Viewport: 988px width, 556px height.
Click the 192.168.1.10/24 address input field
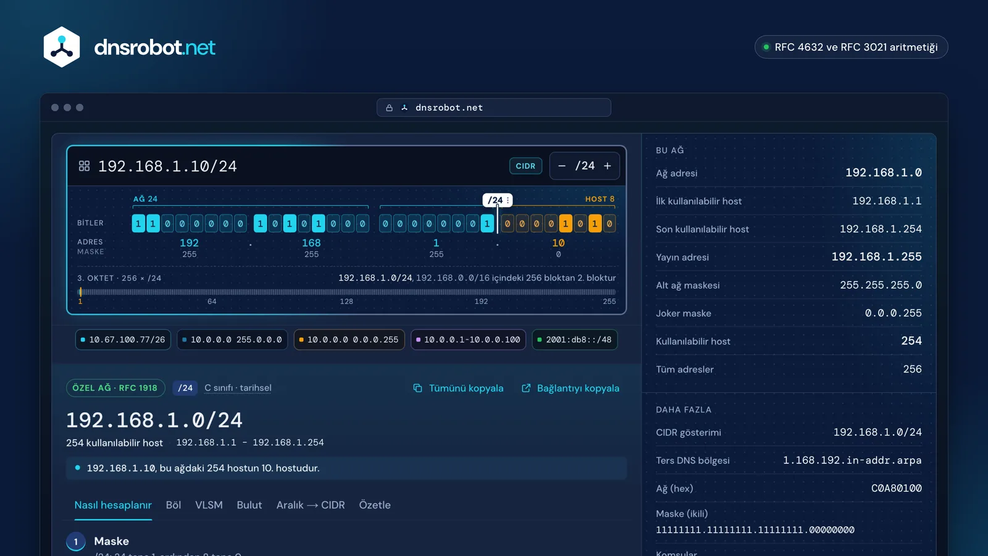coord(167,166)
